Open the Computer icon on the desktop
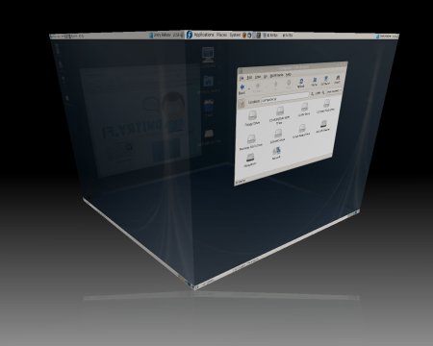This screenshot has height=346, width=433. tap(208, 57)
